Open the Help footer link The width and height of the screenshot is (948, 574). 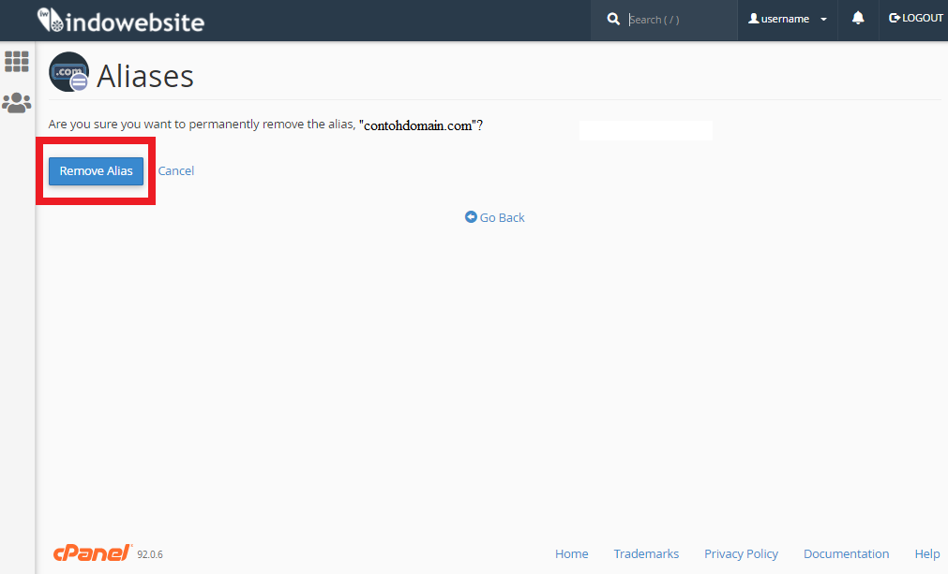point(926,553)
